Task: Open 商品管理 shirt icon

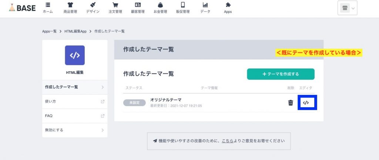Action: point(70,5)
